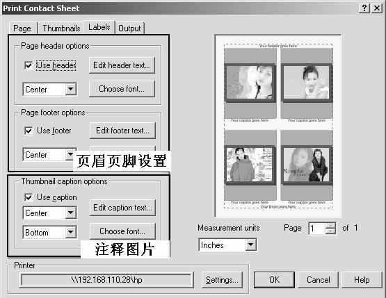The height and width of the screenshot is (298, 386).
Task: Click Edit caption text button
Action: click(122, 208)
